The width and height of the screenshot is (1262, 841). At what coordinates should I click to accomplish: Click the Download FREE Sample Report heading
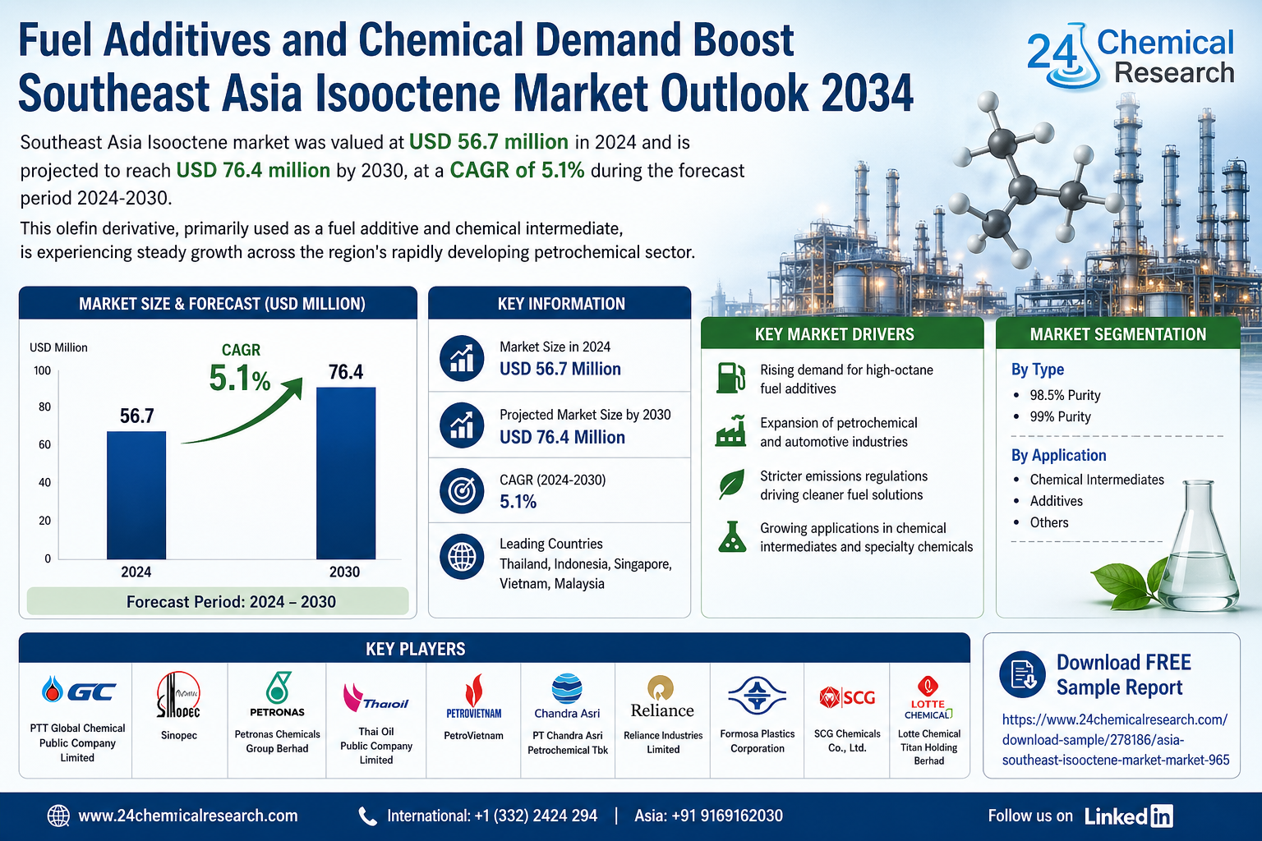[1123, 674]
